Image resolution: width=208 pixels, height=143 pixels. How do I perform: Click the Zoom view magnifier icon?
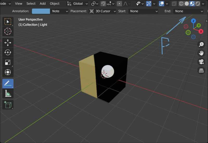click(x=201, y=44)
